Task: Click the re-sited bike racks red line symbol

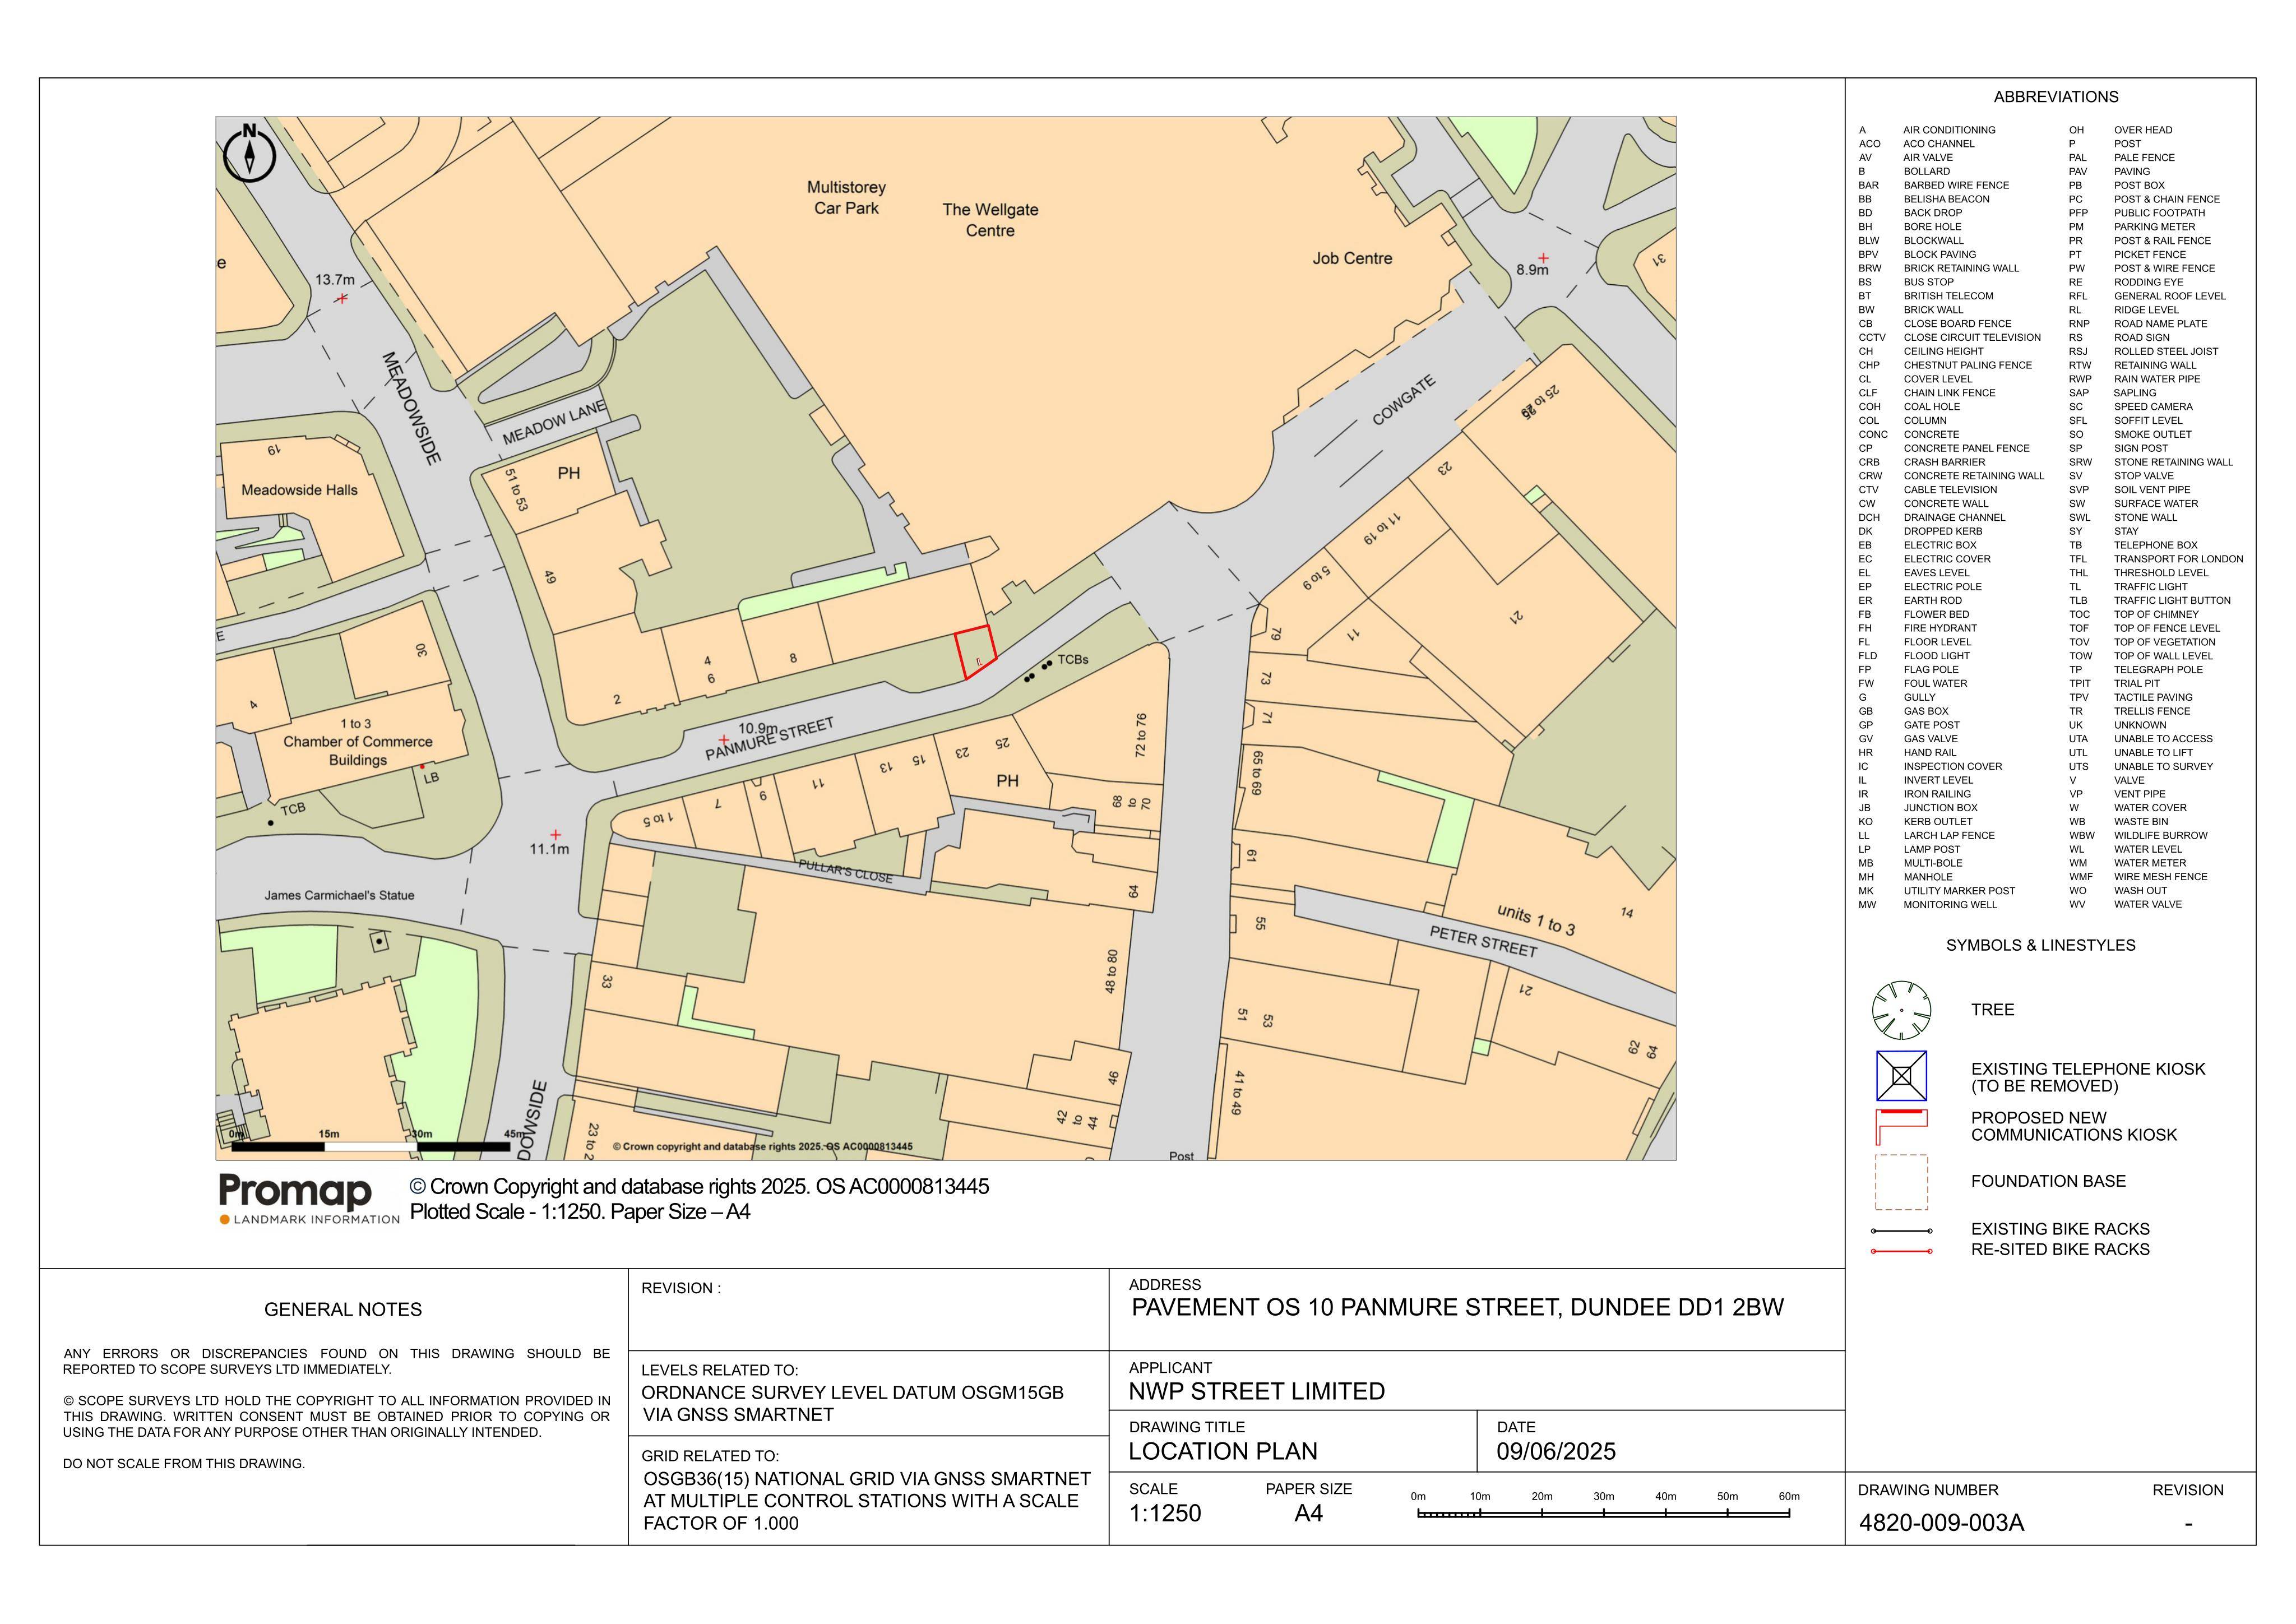Action: coord(1901,1251)
